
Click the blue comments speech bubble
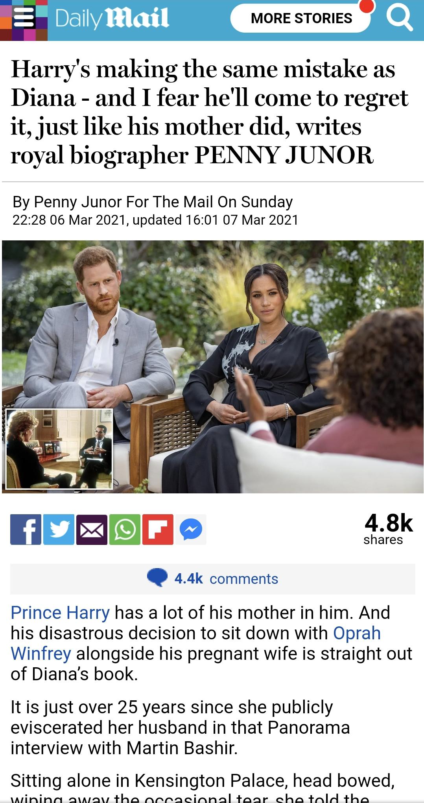[157, 578]
